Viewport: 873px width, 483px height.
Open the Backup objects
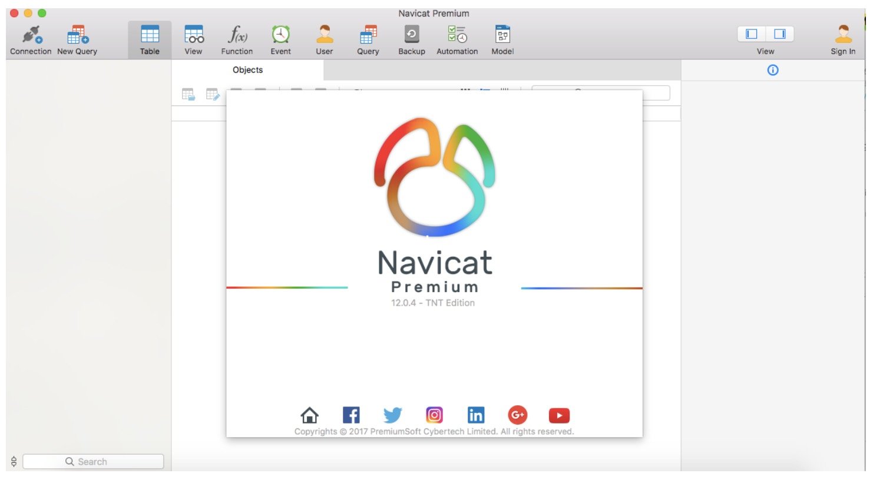coord(412,40)
